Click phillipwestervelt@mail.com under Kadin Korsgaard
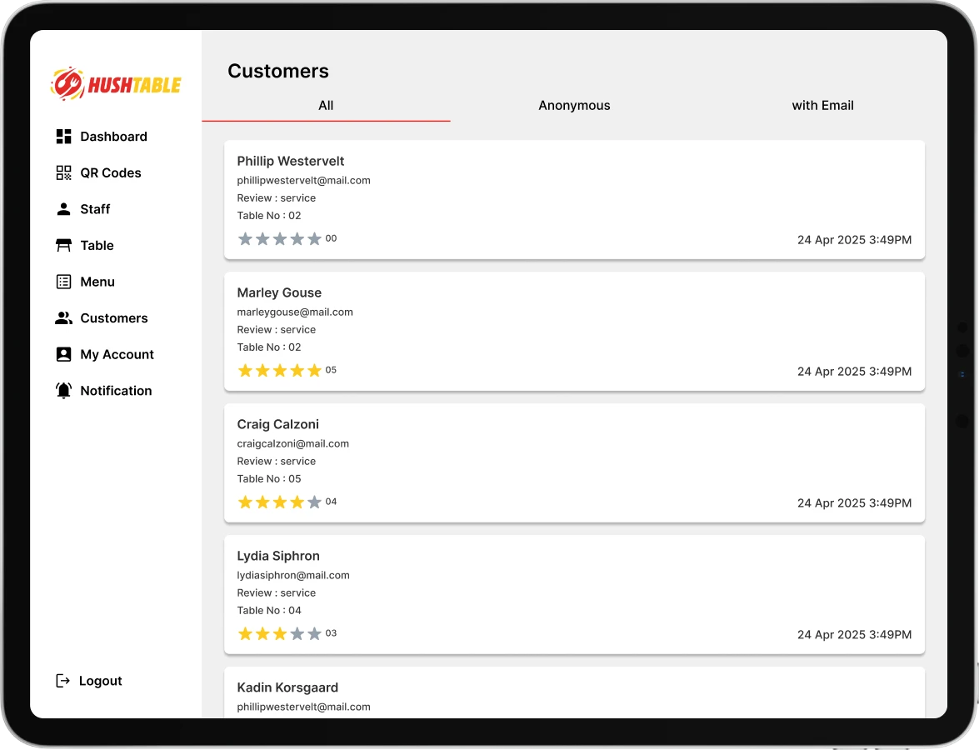Viewport: 979px width, 750px height. [303, 707]
